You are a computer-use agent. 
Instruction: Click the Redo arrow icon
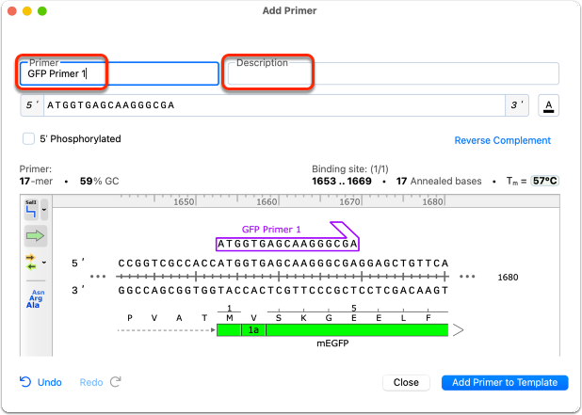point(116,382)
